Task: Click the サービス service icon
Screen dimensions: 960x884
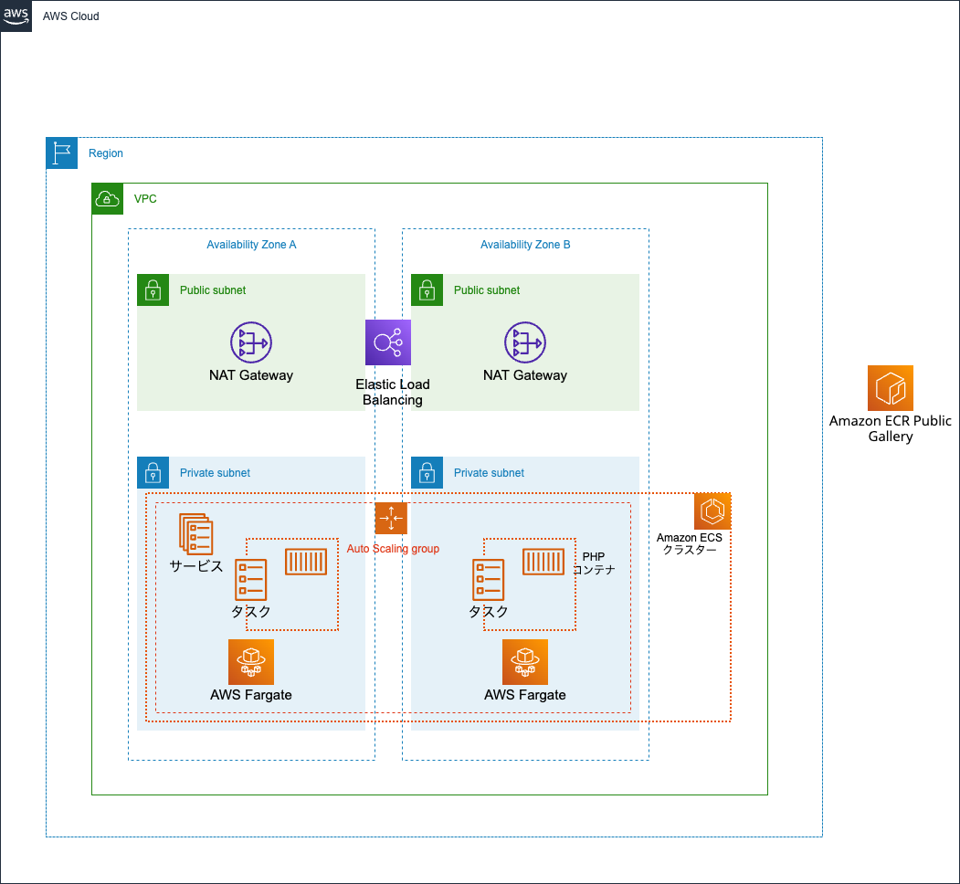Action: (195, 534)
